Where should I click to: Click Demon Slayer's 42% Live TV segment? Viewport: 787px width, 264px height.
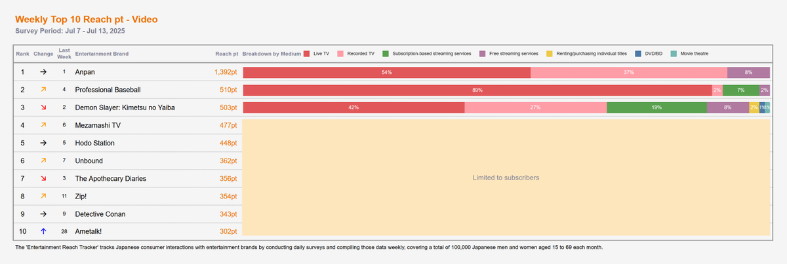[354, 107]
